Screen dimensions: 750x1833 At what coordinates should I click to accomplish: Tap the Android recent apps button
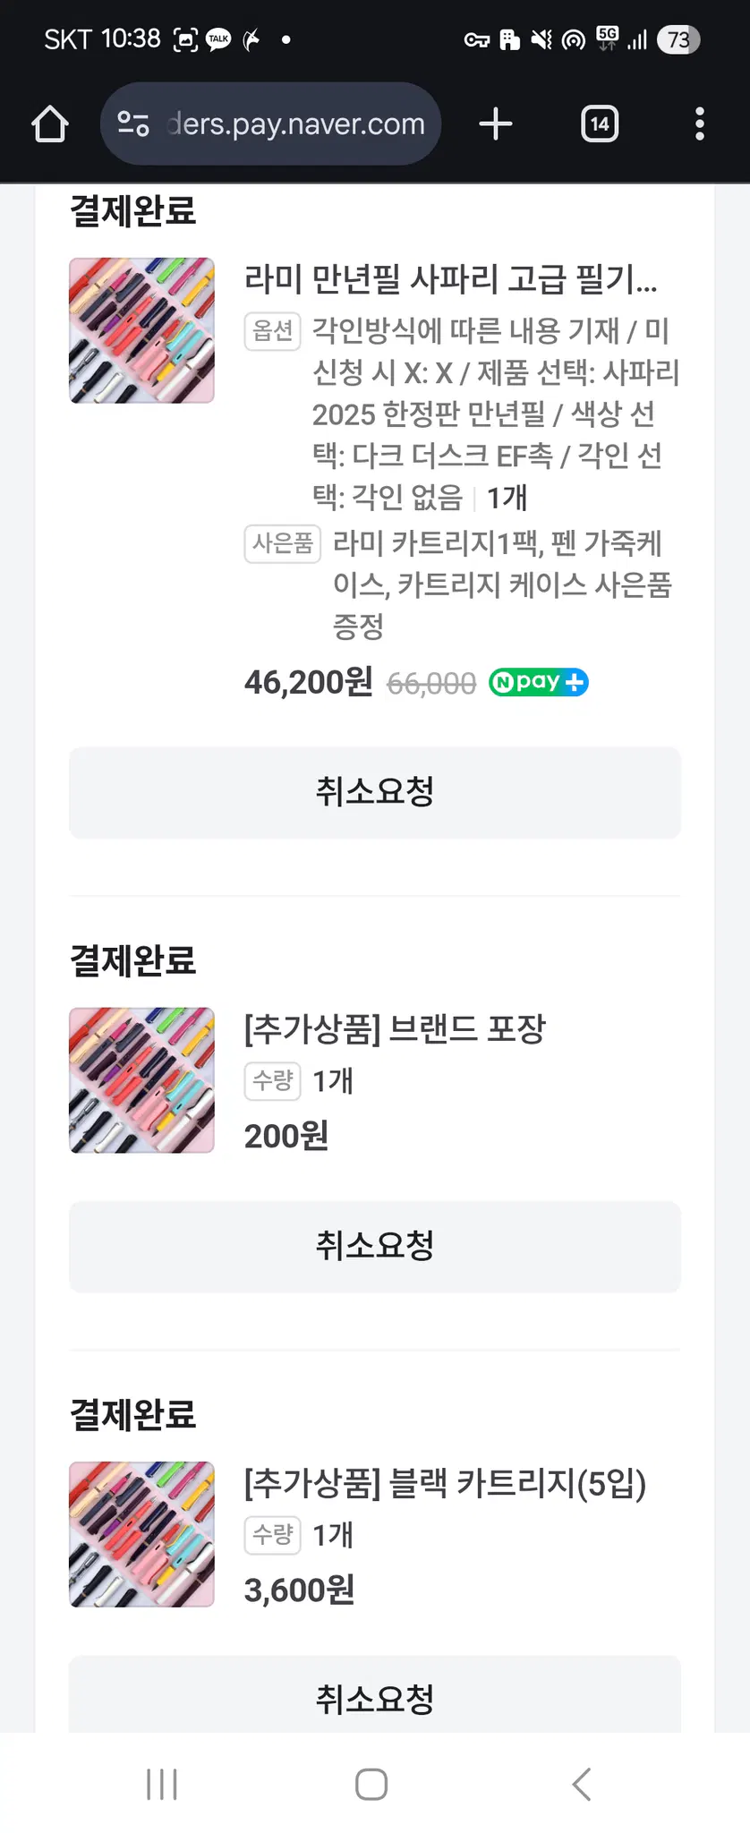click(x=162, y=1784)
